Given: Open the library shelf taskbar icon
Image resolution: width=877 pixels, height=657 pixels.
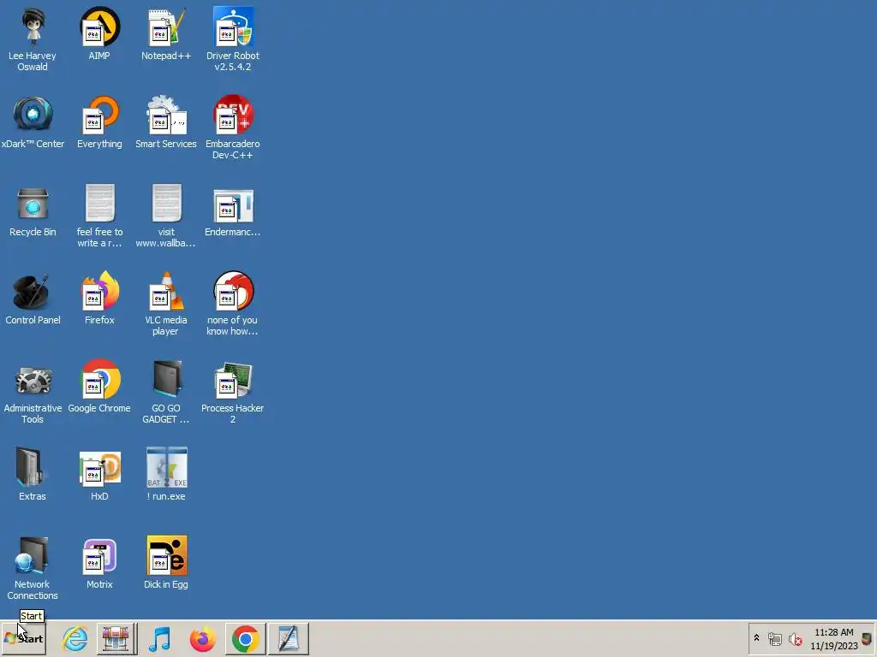Looking at the screenshot, I should [116, 638].
